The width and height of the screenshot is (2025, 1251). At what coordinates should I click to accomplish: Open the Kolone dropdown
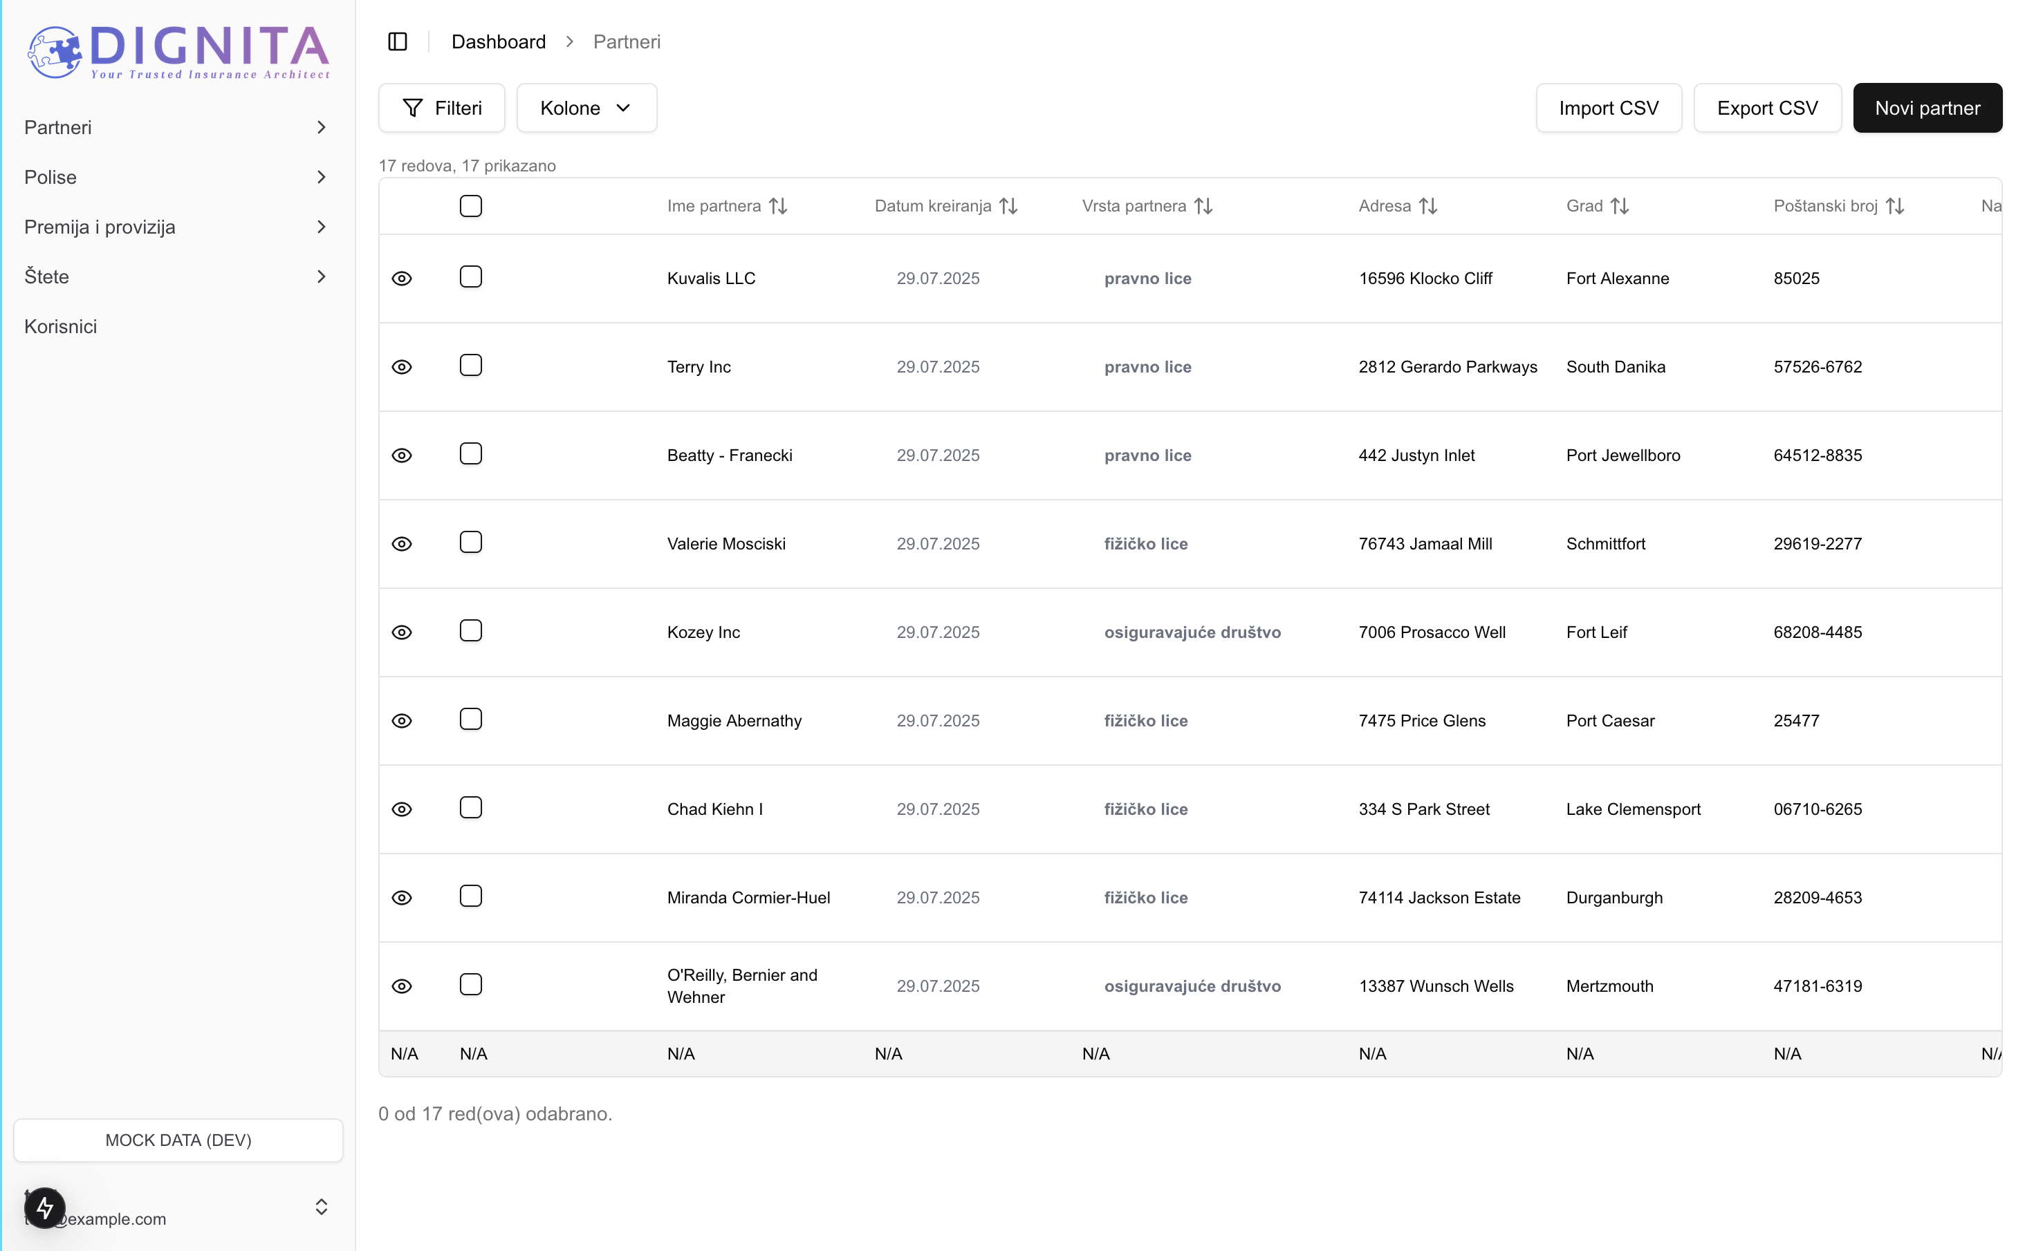coord(586,109)
